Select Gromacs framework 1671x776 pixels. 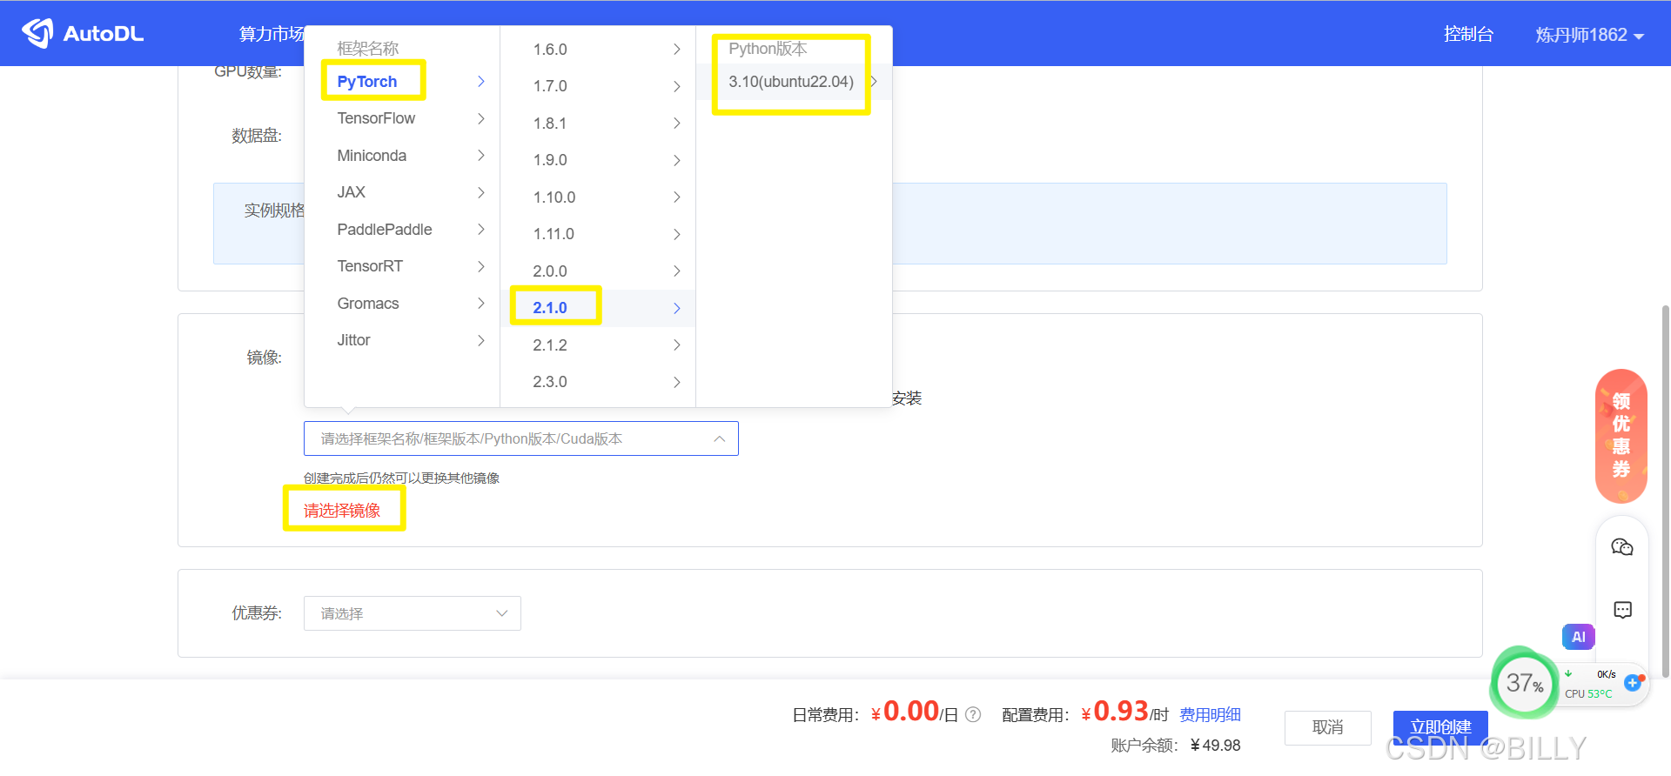[x=402, y=304]
